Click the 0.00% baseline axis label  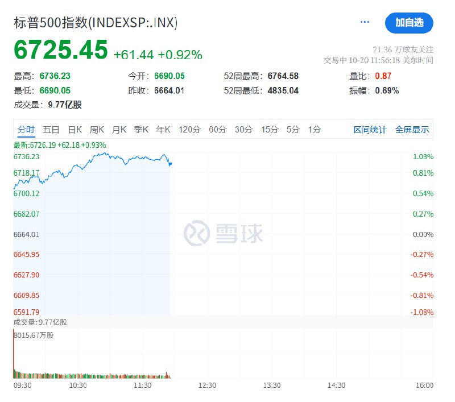pos(423,234)
